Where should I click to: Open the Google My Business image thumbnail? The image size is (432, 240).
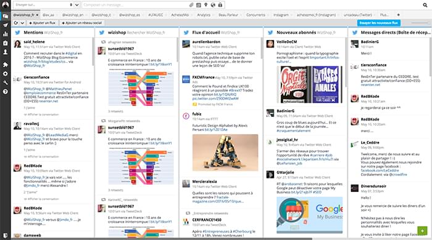pyautogui.click(x=309, y=215)
